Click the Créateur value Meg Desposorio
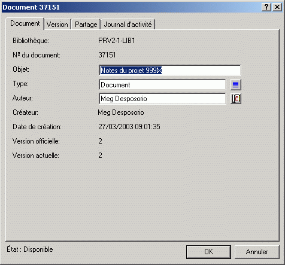285x265 pixels. pos(121,112)
